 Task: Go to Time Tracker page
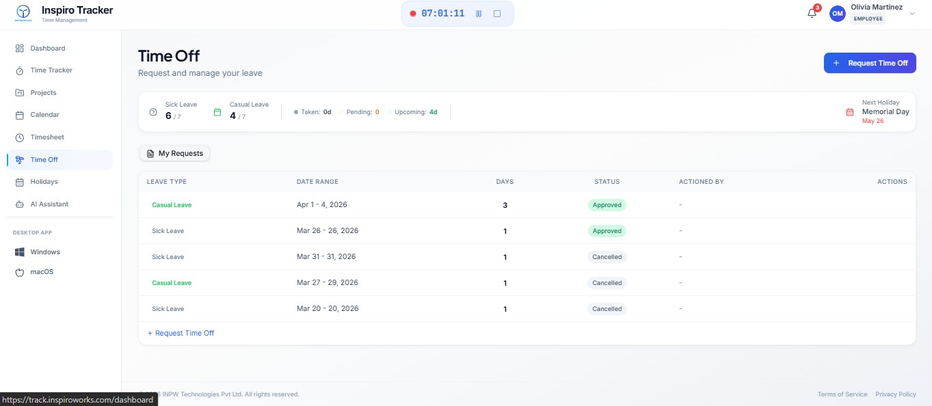pos(51,70)
